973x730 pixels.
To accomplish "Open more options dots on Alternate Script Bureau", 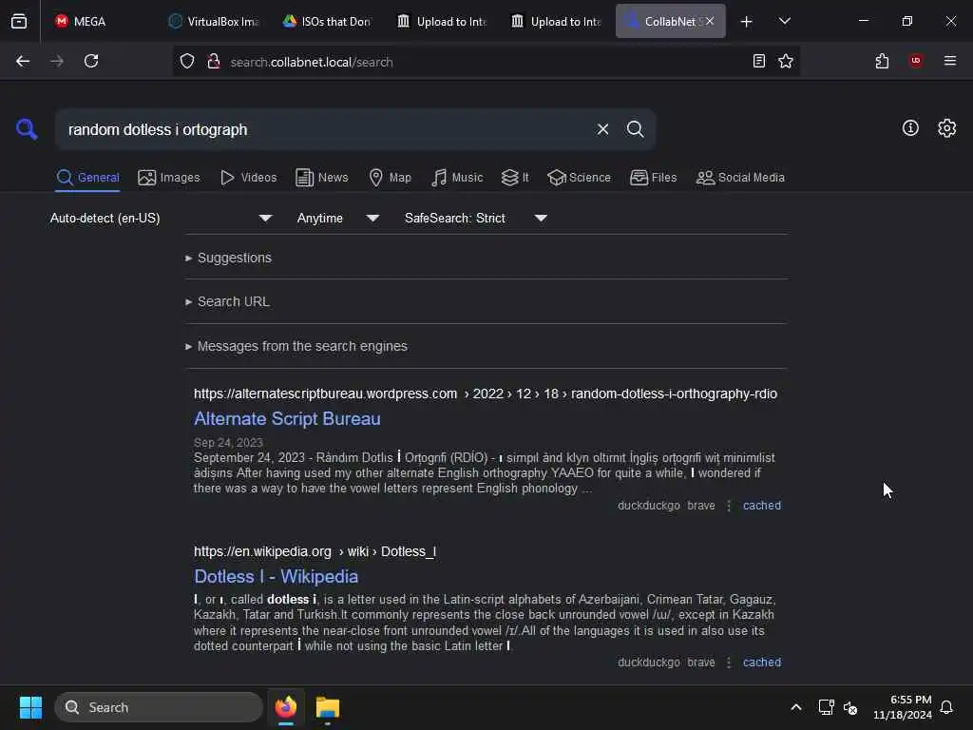I will (x=729, y=506).
